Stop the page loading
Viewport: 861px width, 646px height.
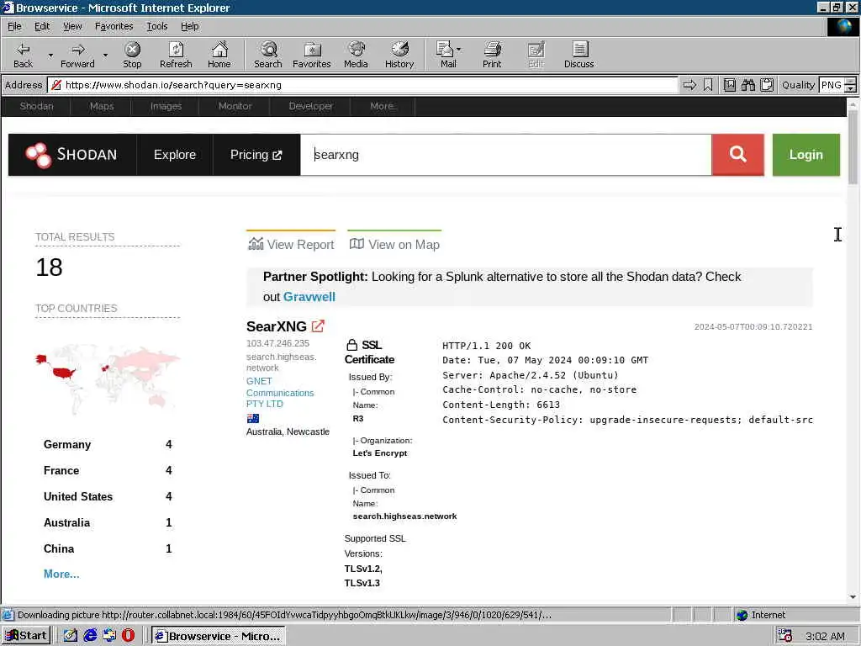tap(132, 55)
